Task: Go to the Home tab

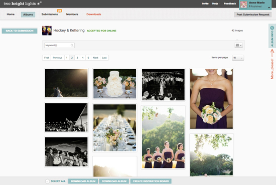Action: point(11,14)
